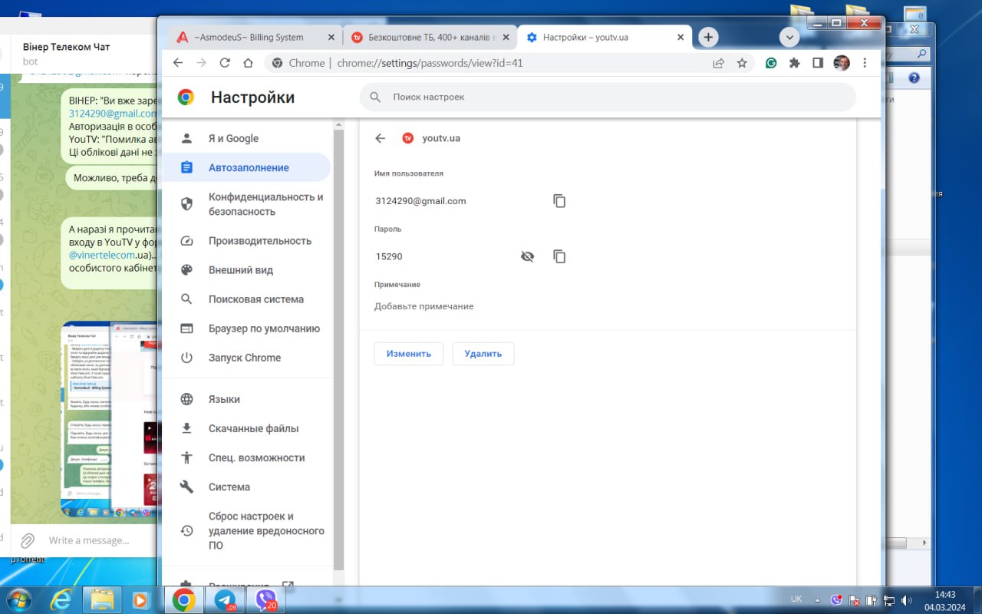Show hidden tray icons arrow

[817, 600]
